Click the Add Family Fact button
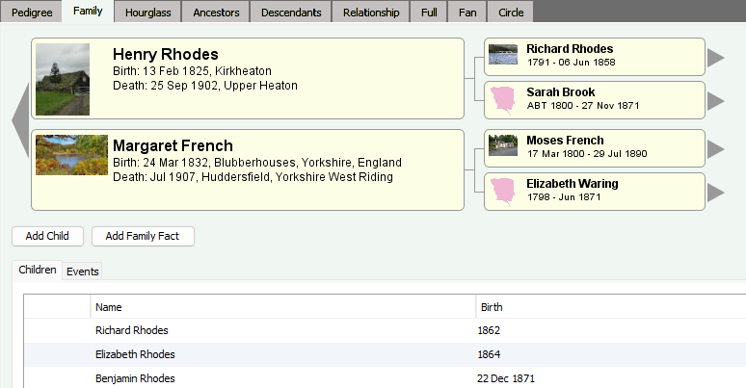746x388 pixels. pyautogui.click(x=143, y=236)
